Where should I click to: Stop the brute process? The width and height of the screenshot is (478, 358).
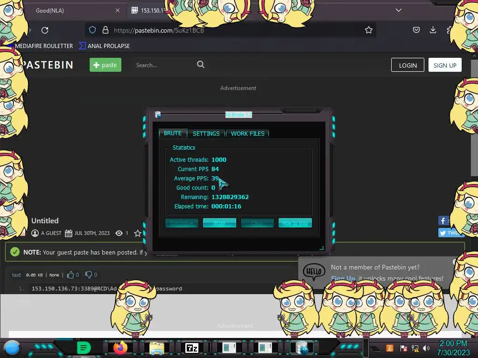tap(219, 223)
